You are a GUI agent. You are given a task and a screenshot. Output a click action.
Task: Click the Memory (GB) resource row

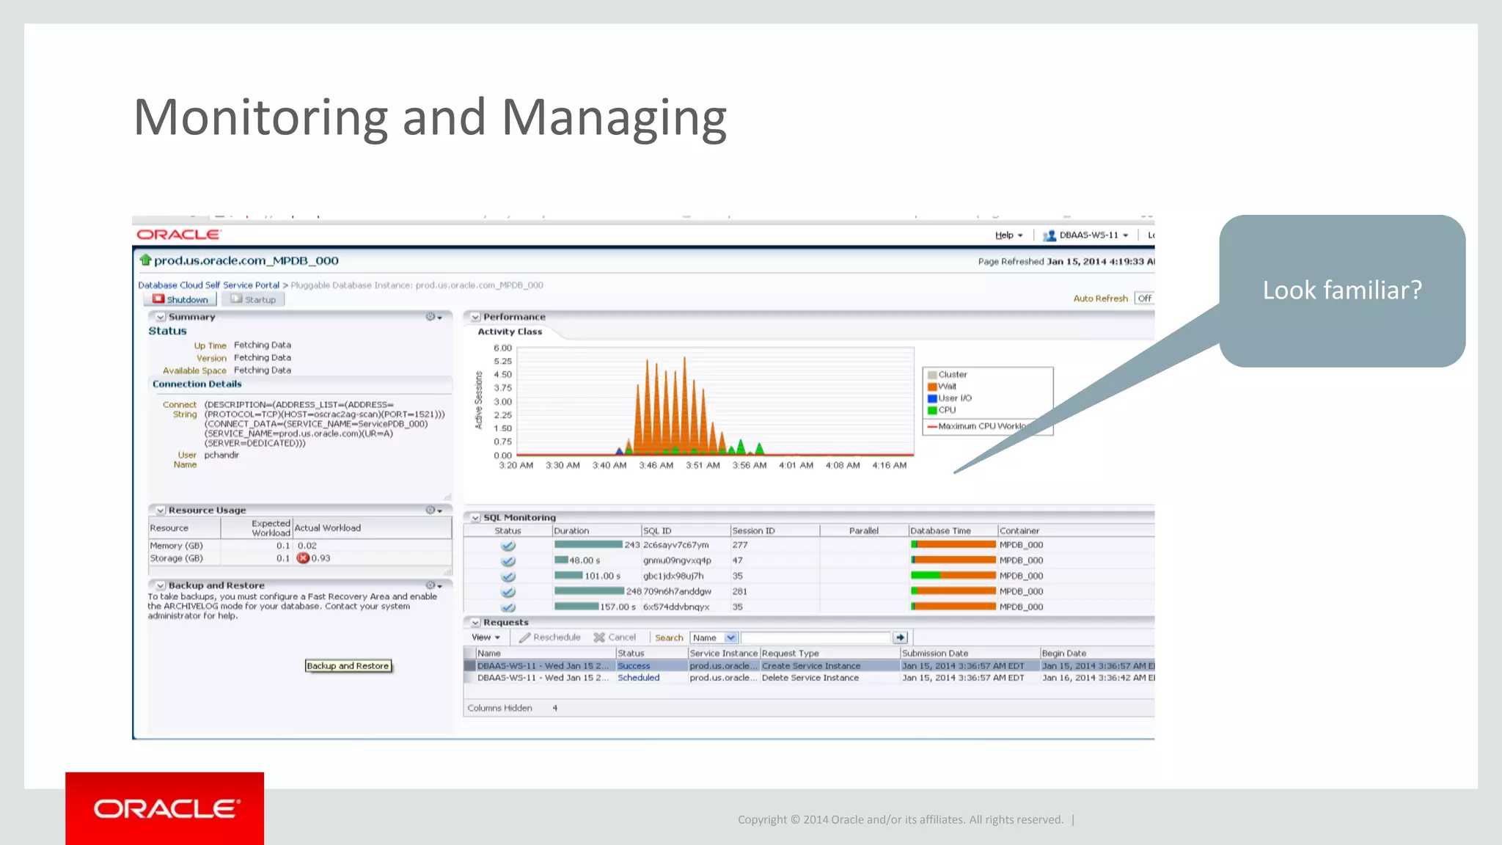299,546
